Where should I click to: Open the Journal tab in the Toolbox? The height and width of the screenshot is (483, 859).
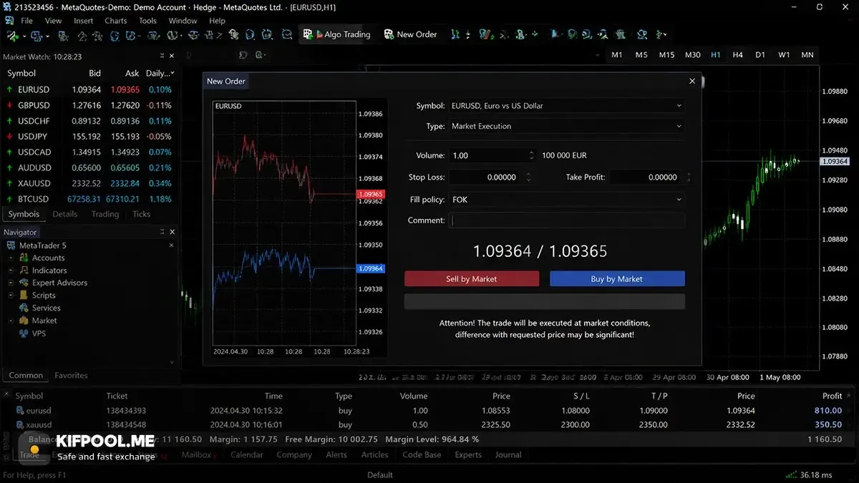[508, 454]
